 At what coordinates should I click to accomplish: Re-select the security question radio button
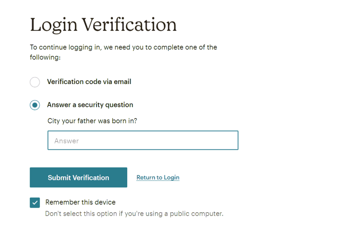click(35, 105)
